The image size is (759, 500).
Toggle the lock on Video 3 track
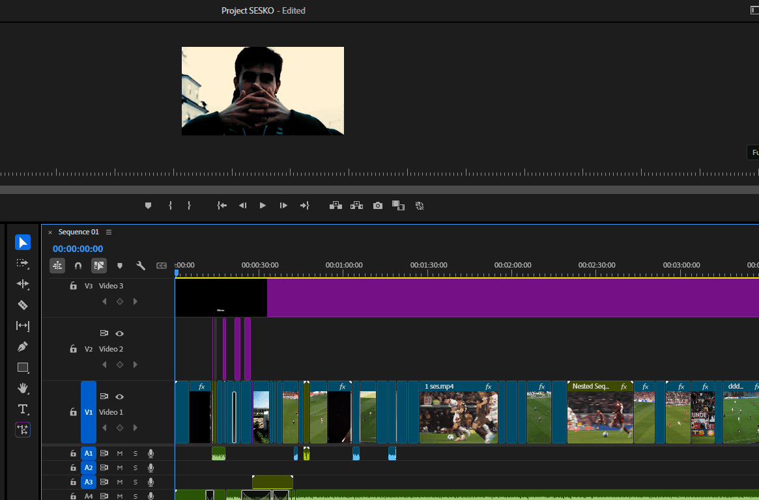coord(73,285)
